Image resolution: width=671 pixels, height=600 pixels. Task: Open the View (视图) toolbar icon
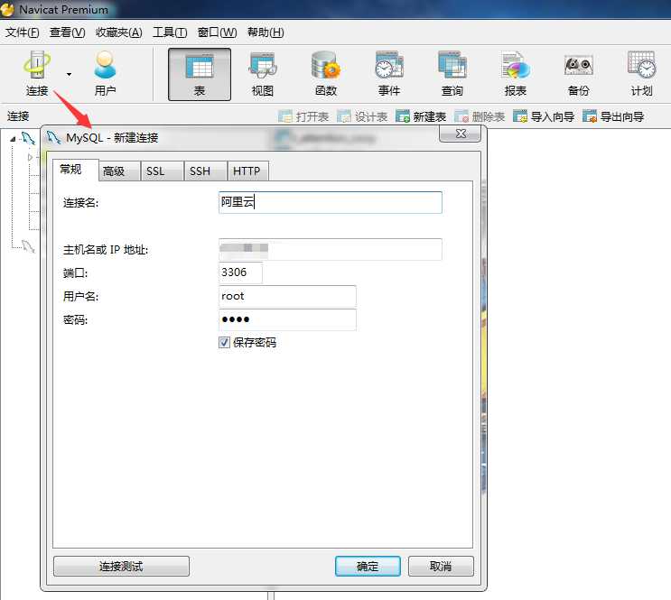pos(262,74)
